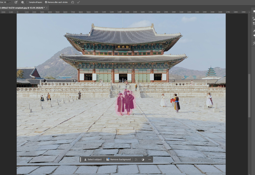
Task: Toggle the pen pressure for size icon
Action: [x=16, y=2]
